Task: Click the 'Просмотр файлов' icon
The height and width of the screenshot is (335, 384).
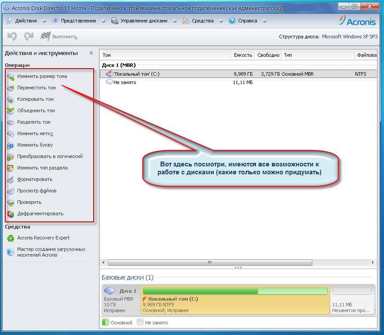Action: (11, 191)
